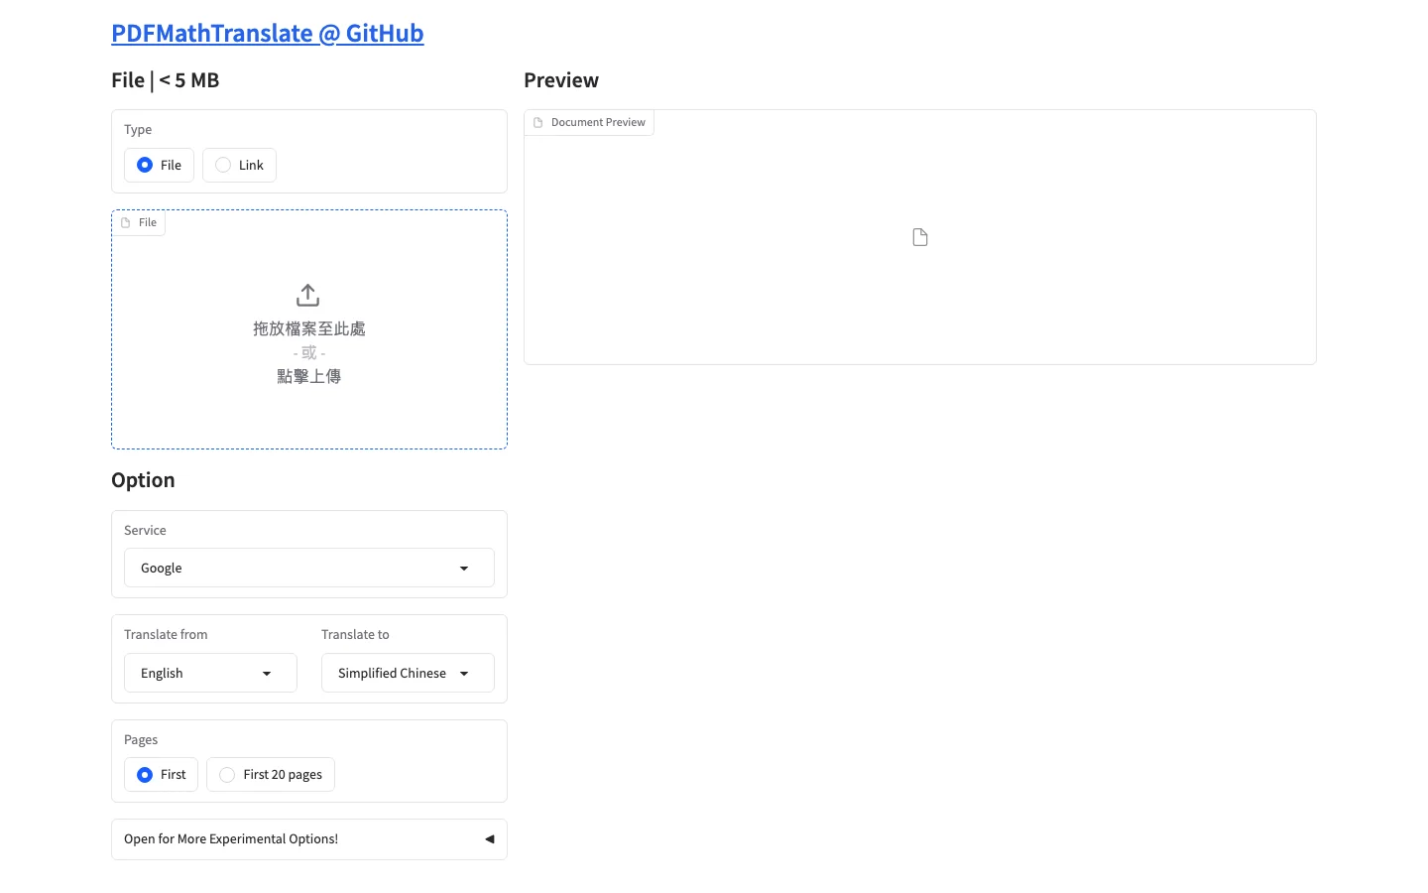Open the PDFMathTranslate @ GitHub link
1428x893 pixels.
(x=268, y=33)
